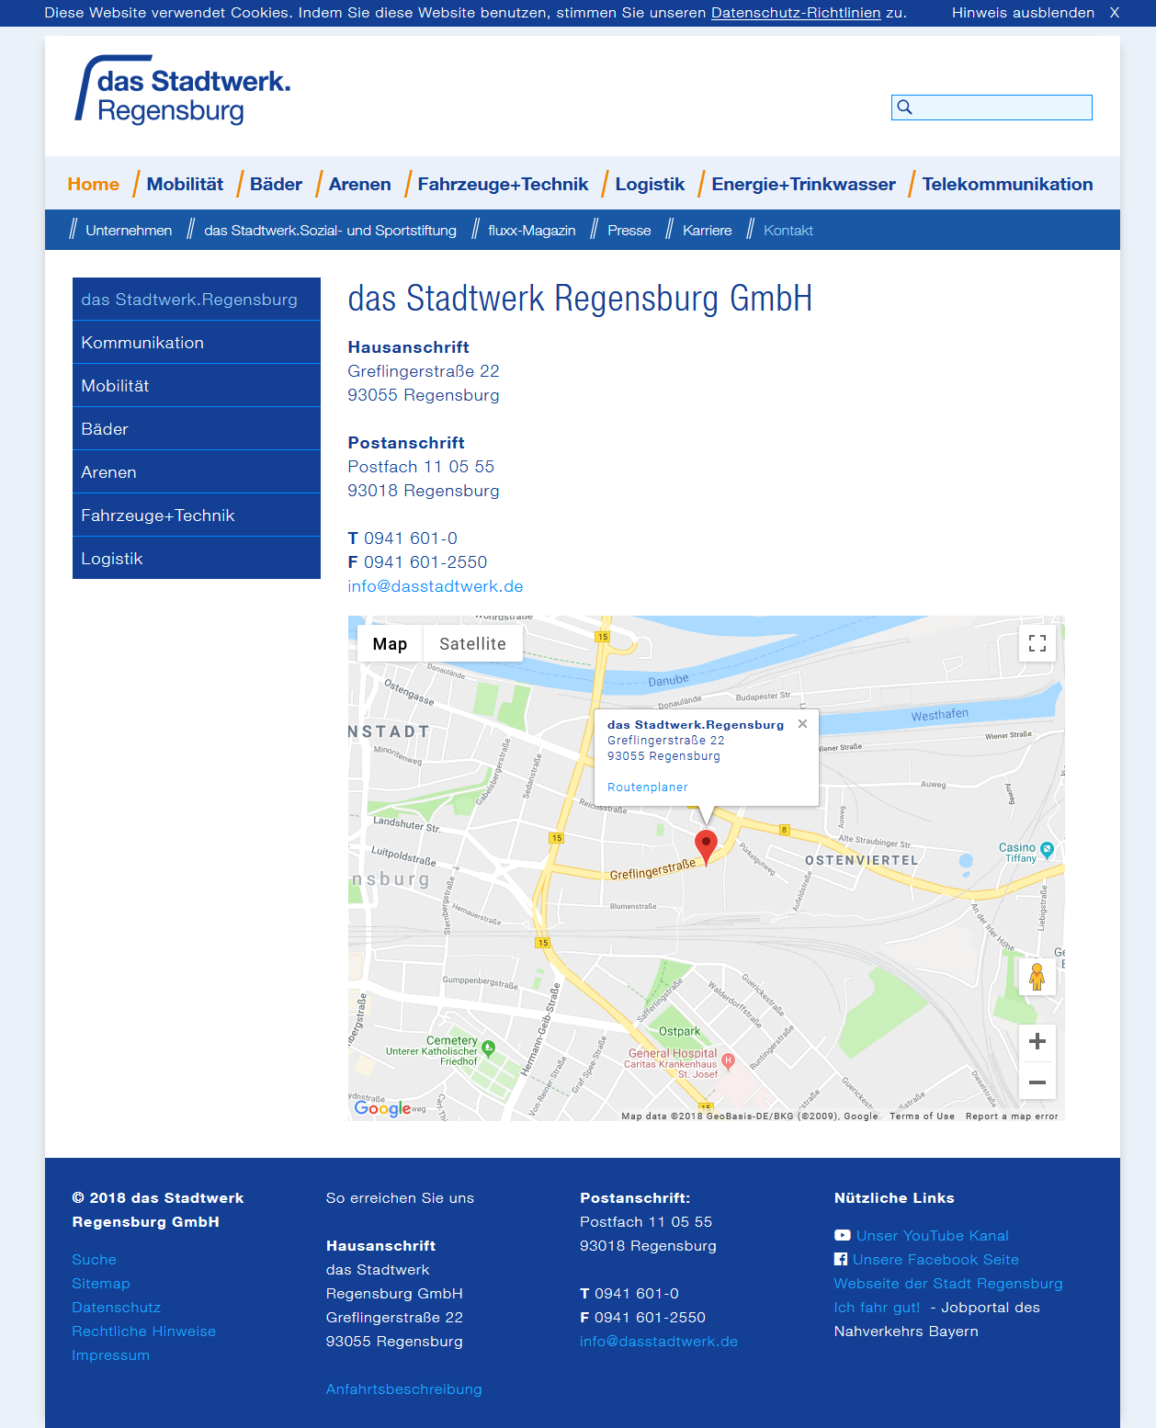The height and width of the screenshot is (1428, 1156).
Task: Select Kommunikation in sidebar
Action: (197, 342)
